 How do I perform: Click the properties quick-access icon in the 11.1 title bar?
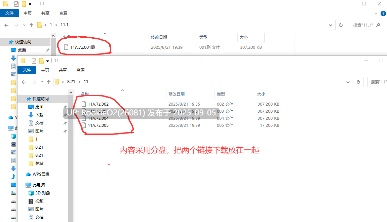[x=16, y=4]
